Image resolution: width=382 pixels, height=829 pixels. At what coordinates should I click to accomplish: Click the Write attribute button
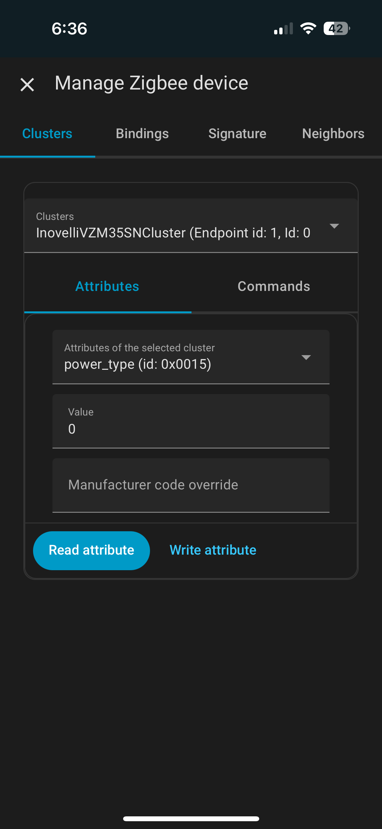213,550
